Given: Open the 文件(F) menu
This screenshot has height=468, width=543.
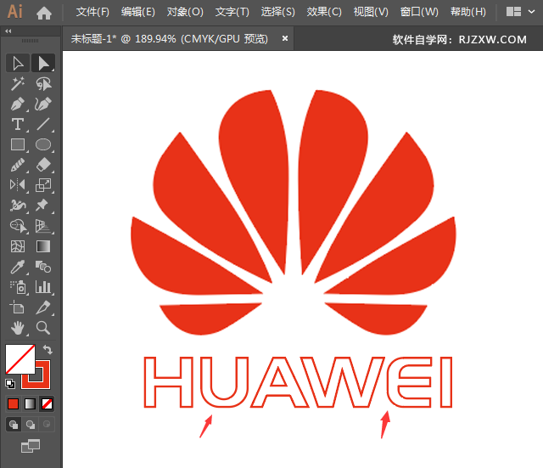Looking at the screenshot, I should point(92,12).
